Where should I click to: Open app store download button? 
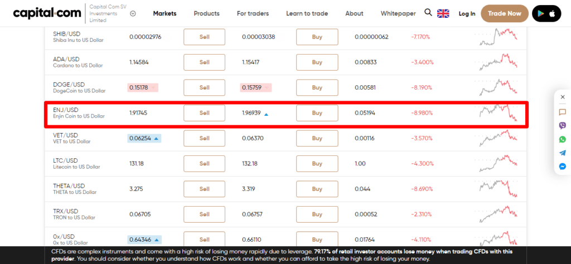[x=546, y=13]
